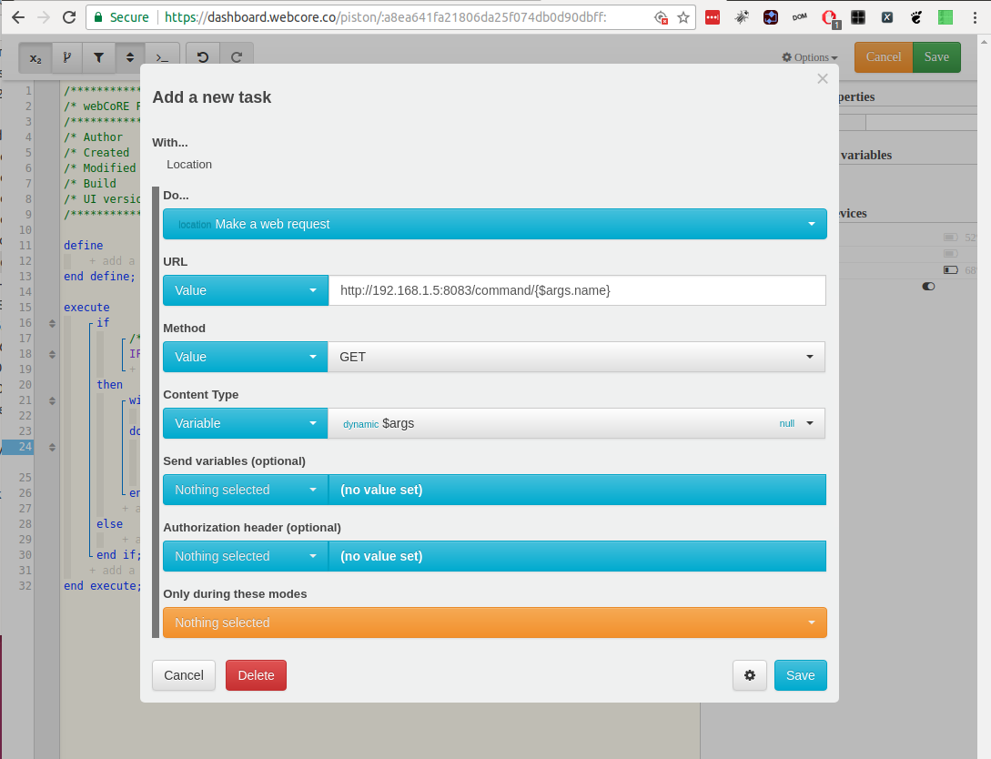Viewport: 991px width, 759px height.
Task: Click the branch icon in editor toolbar
Action: click(x=66, y=57)
